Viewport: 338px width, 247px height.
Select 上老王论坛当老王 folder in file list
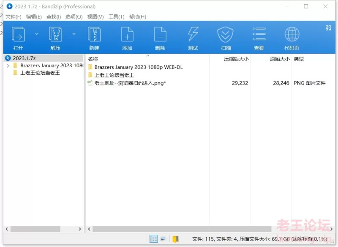[x=114, y=75]
